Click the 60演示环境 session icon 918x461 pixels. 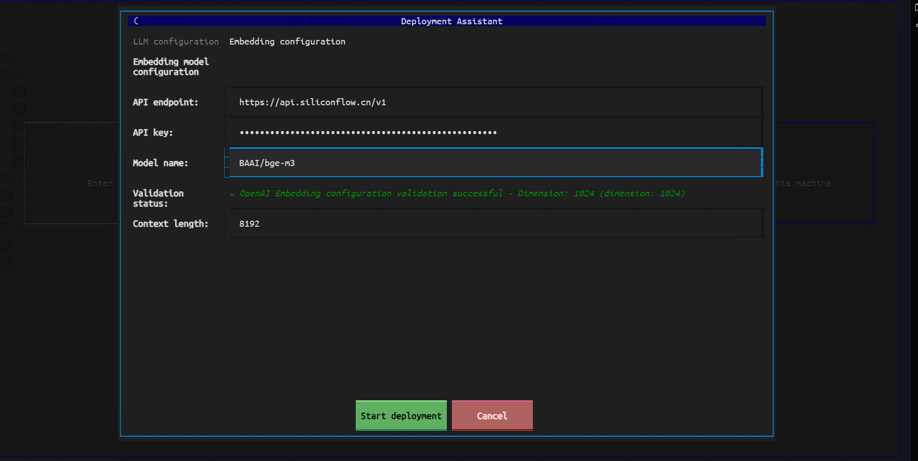pos(18,92)
